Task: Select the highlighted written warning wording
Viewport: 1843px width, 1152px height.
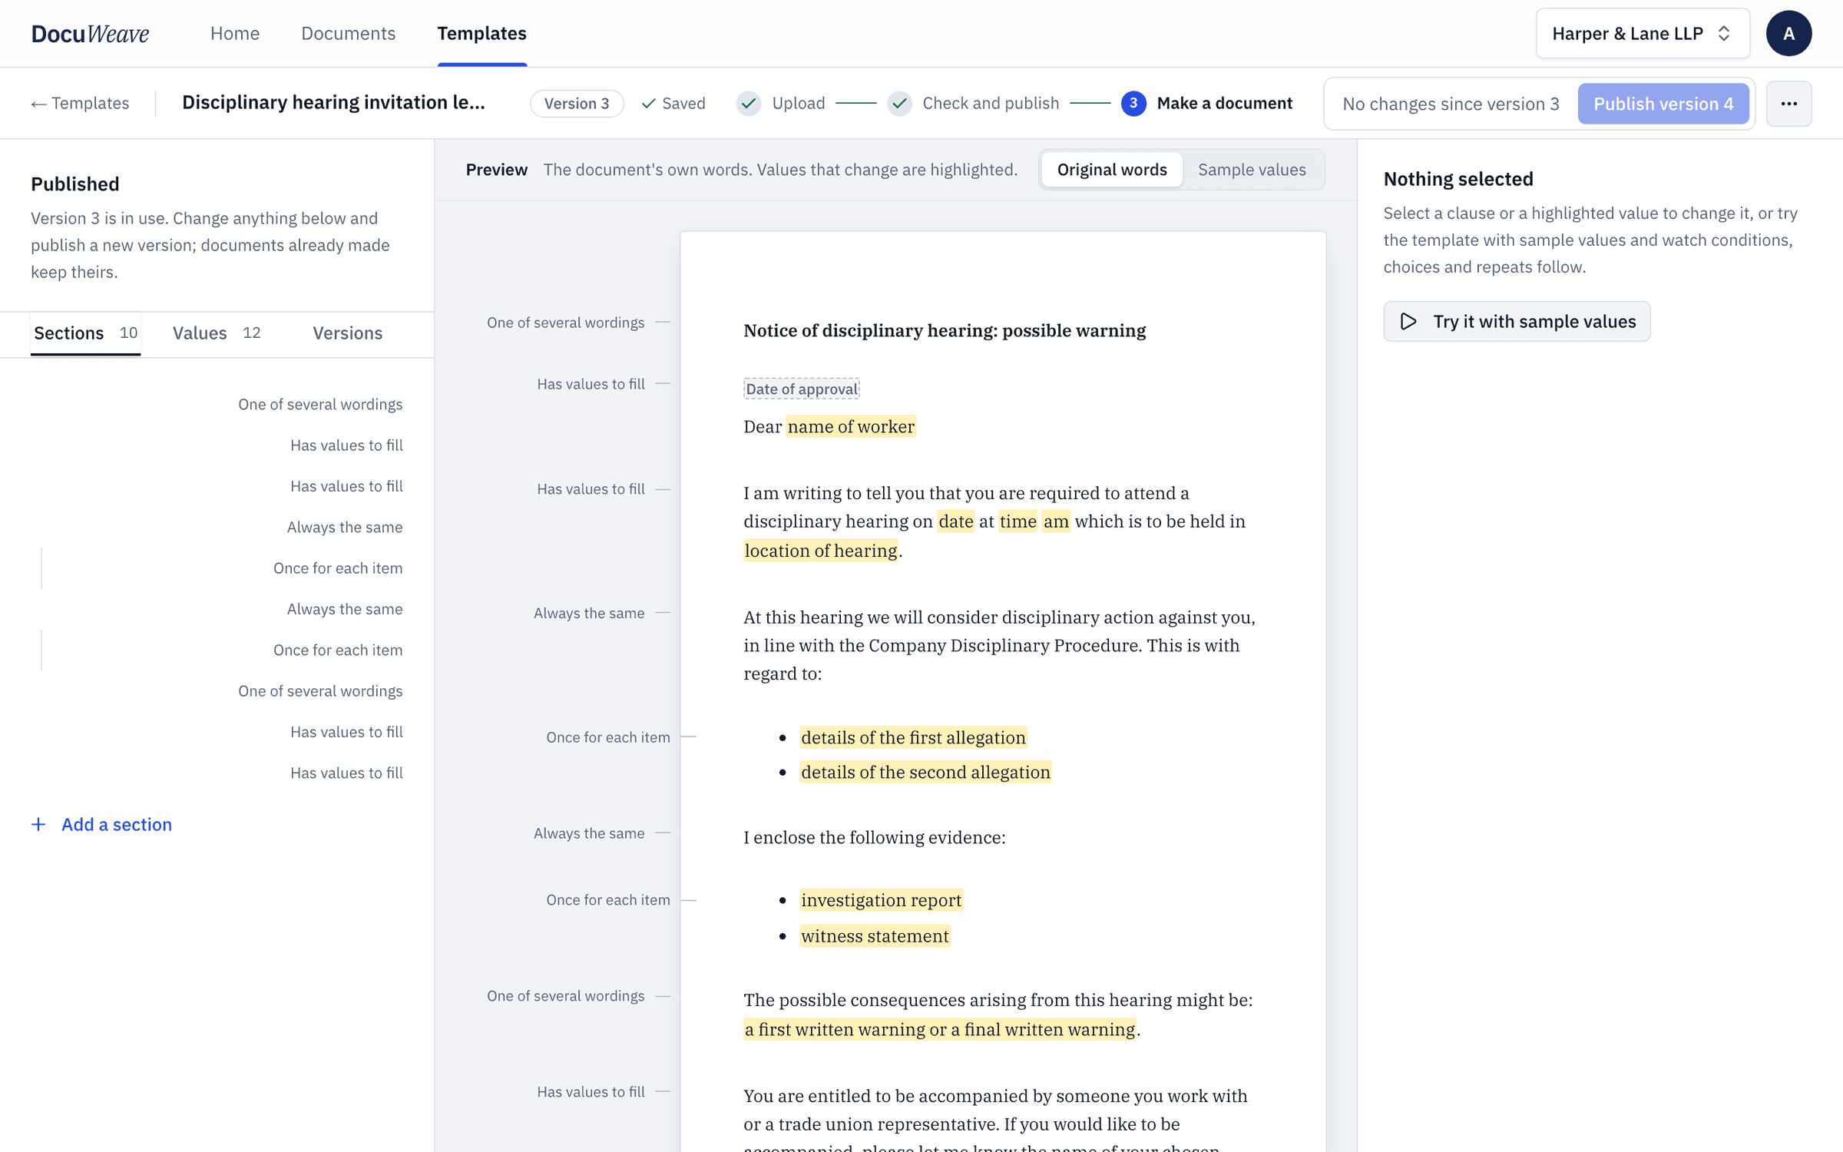Action: [x=940, y=1029]
